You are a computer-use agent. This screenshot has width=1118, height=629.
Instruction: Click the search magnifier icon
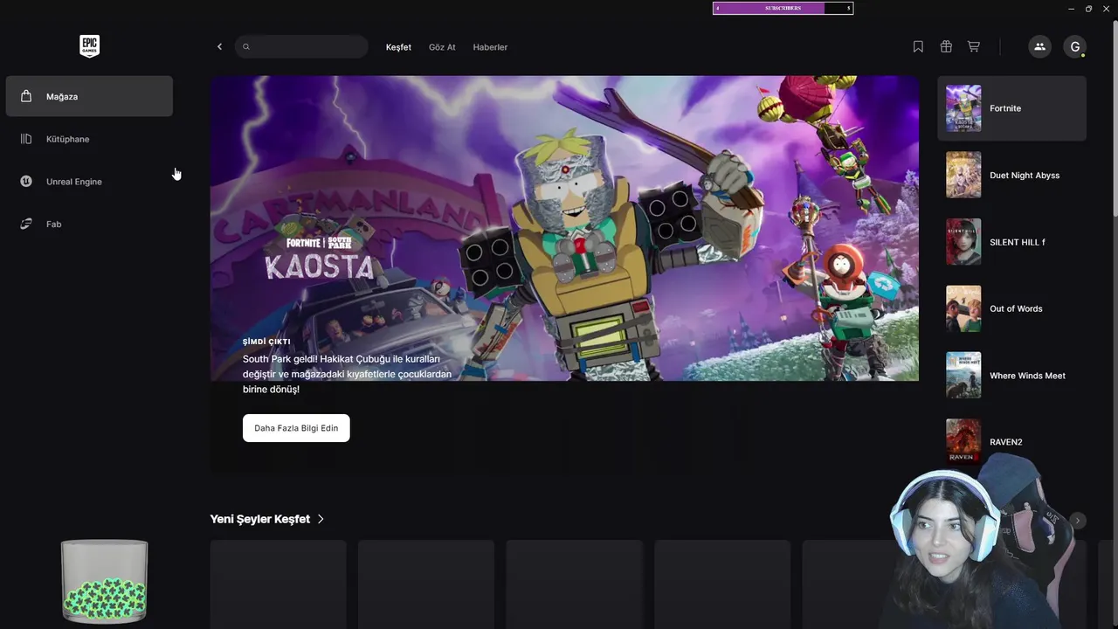[246, 47]
